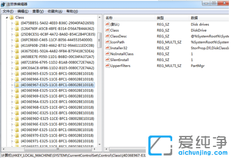
Task: Click the tree pane scroll-up arrow
Action: click(x=100, y=17)
